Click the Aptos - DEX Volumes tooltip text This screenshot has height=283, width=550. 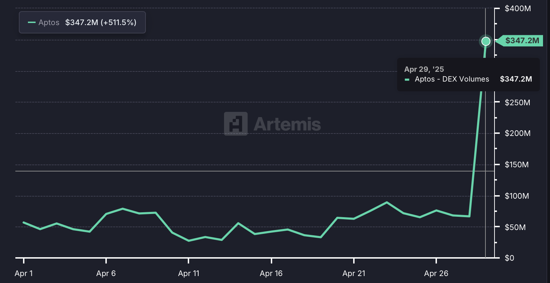pos(452,79)
